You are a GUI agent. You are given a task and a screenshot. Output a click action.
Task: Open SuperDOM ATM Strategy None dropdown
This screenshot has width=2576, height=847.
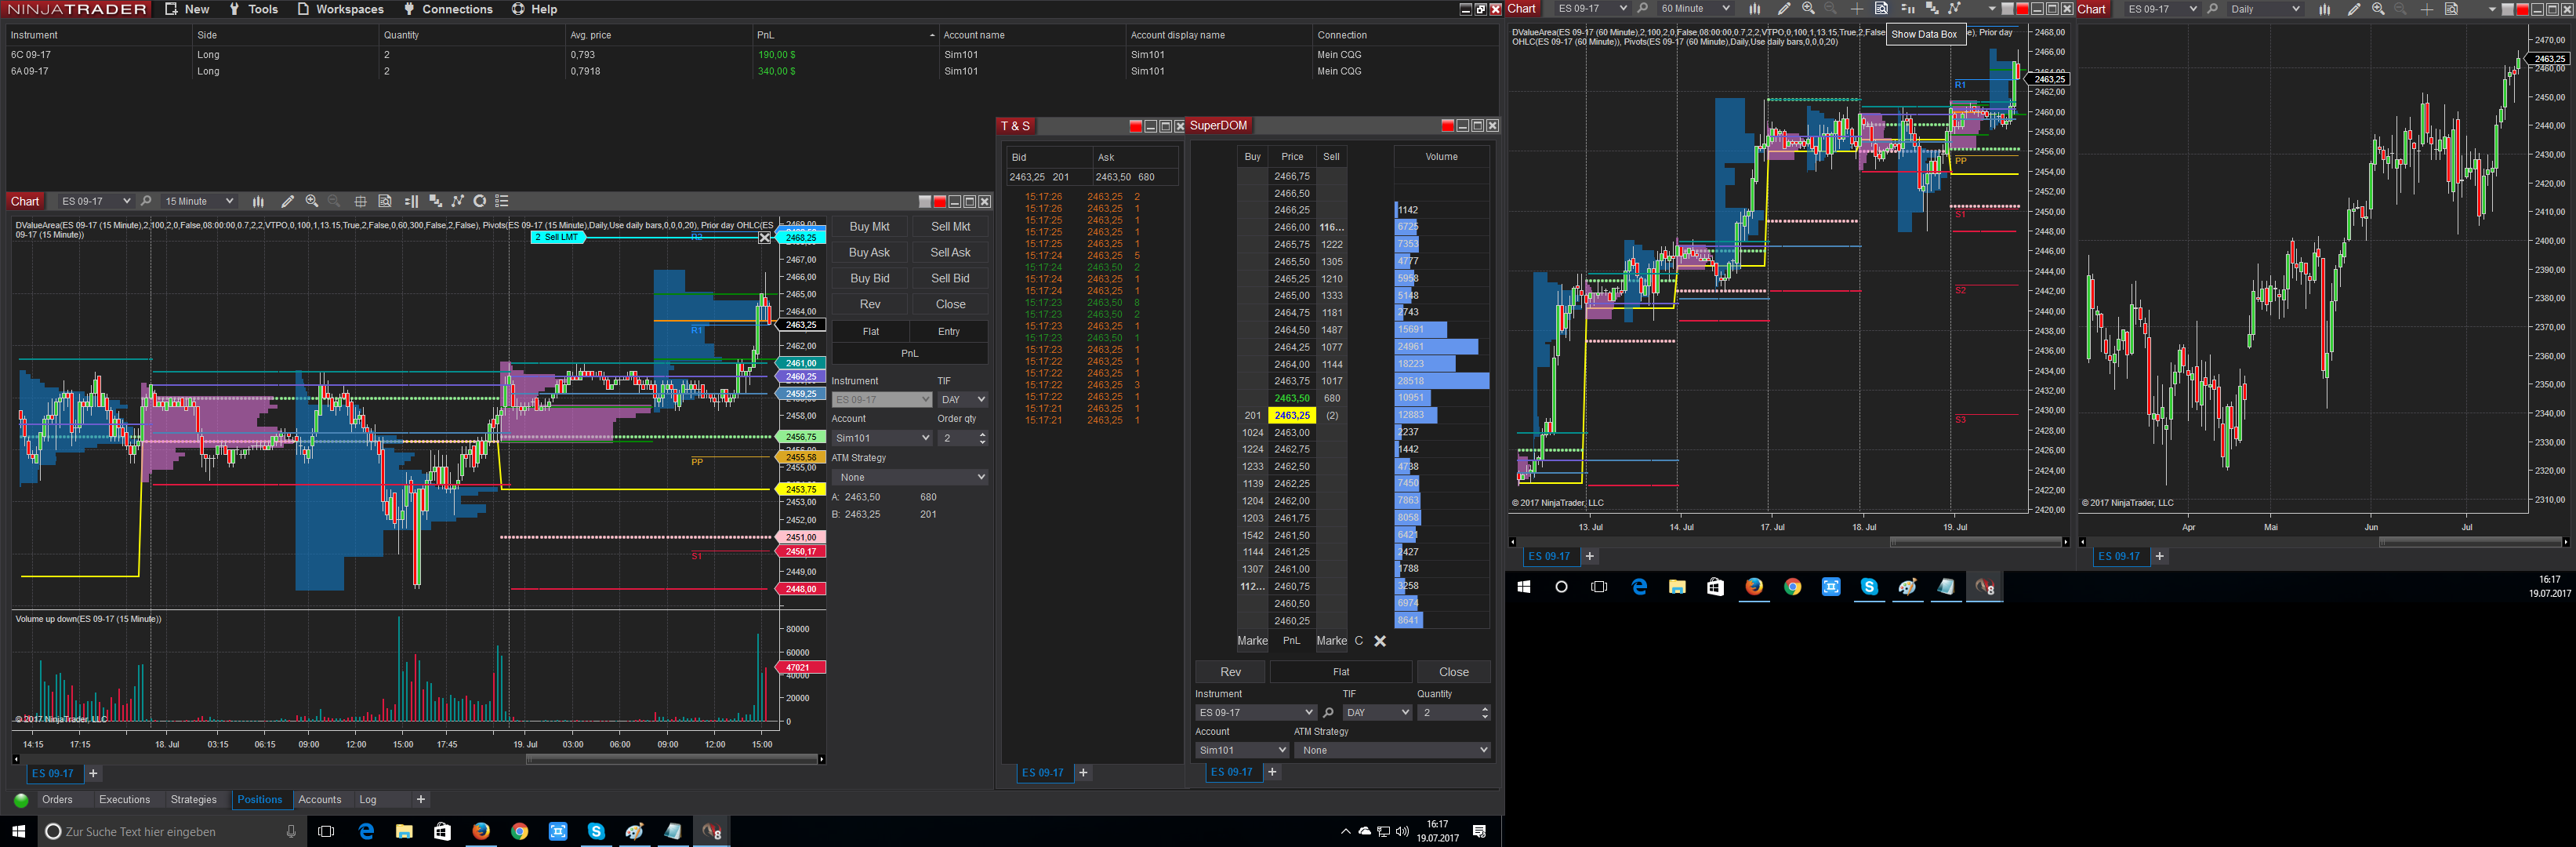pos(1392,750)
